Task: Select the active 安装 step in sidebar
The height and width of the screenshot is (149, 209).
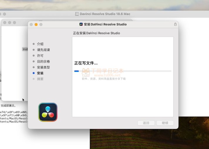Action: click(40, 73)
